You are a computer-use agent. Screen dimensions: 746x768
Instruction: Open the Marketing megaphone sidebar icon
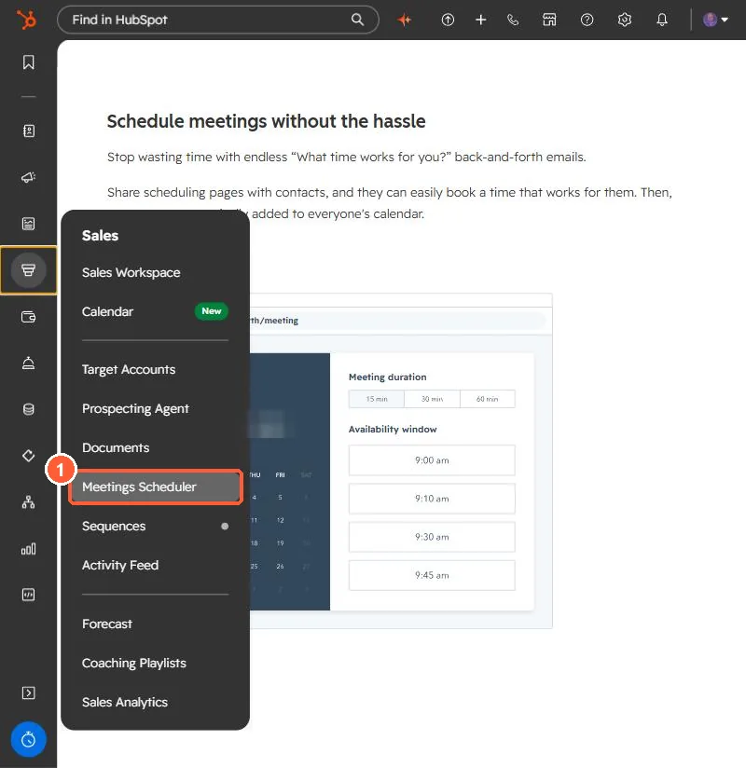coord(28,177)
